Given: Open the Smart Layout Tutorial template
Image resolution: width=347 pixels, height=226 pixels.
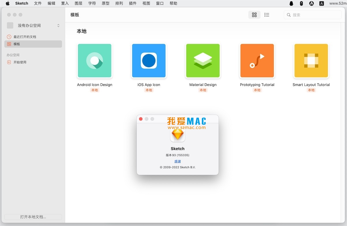Looking at the screenshot, I should point(311,61).
